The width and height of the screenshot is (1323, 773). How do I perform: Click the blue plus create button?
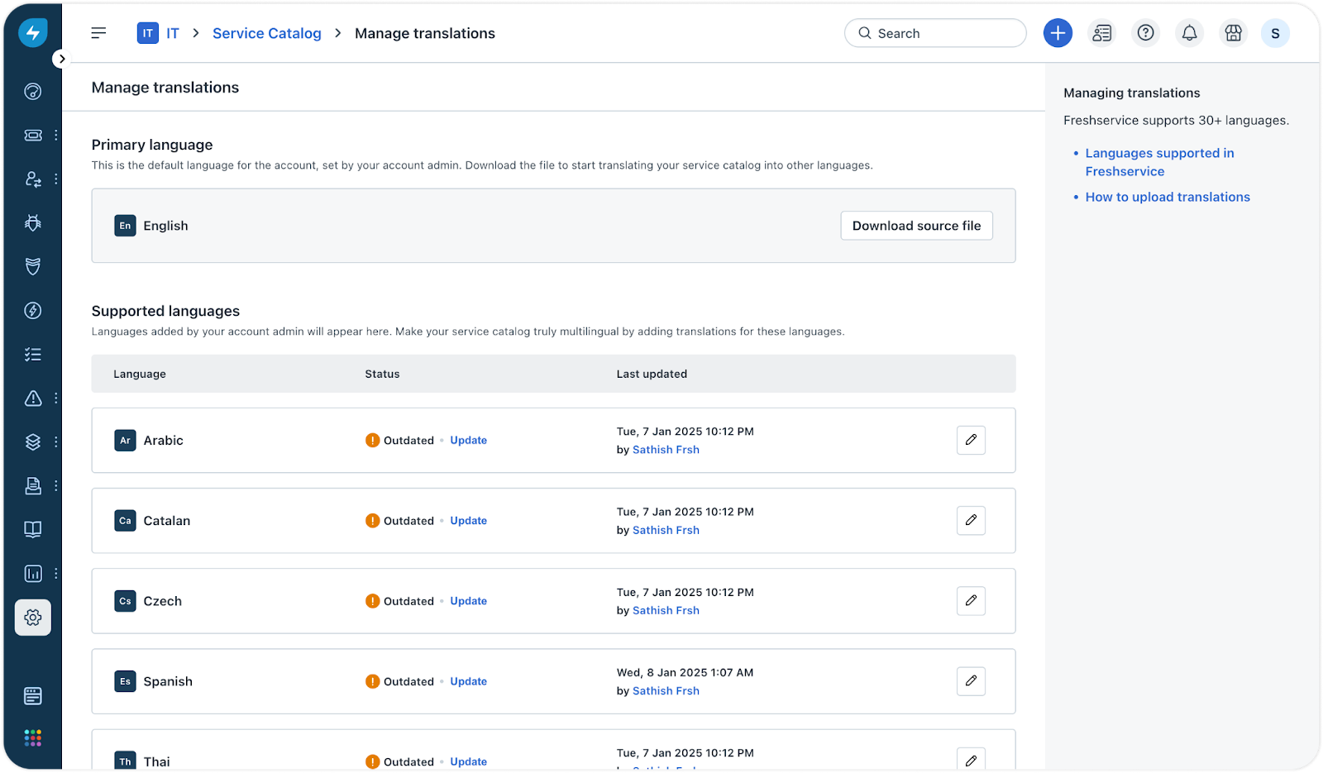[x=1058, y=33]
